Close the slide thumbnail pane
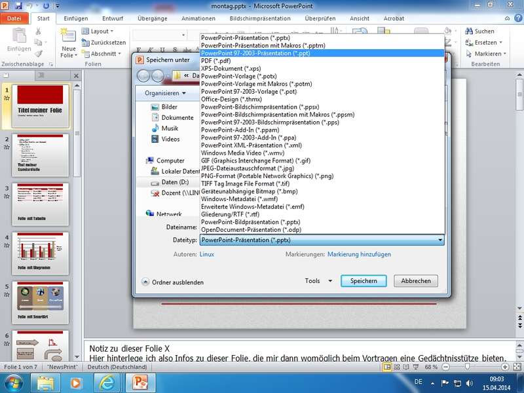The width and height of the screenshot is (524, 393). (76, 76)
